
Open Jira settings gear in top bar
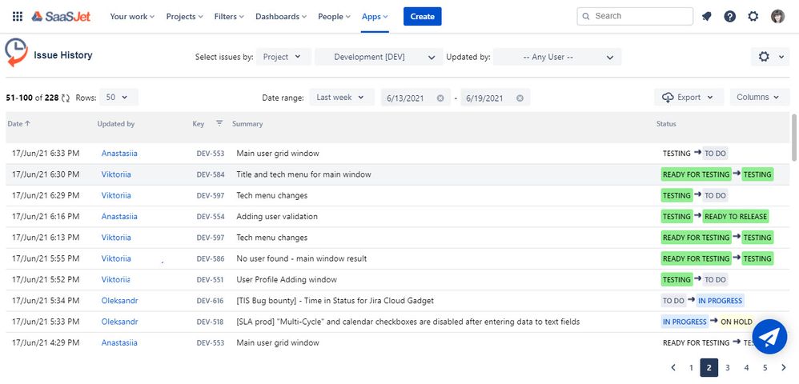[x=753, y=16]
